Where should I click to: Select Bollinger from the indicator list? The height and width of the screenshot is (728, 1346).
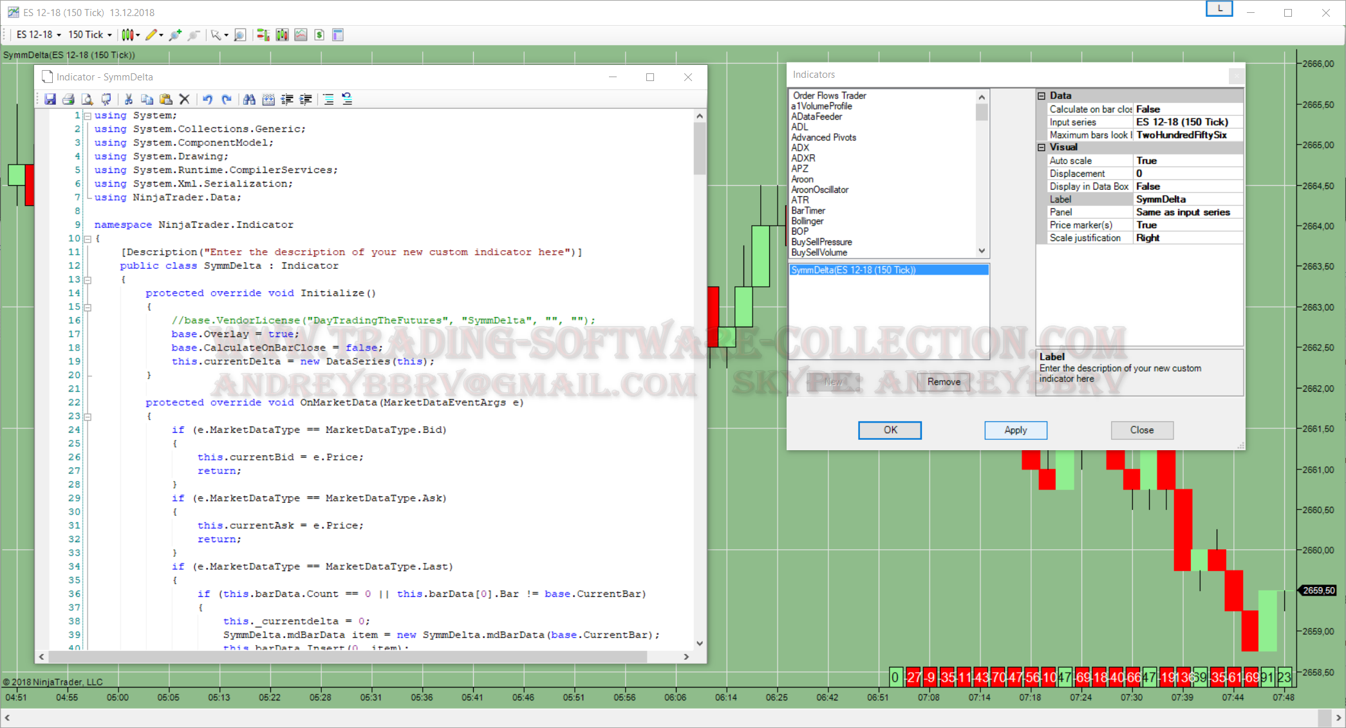point(807,221)
